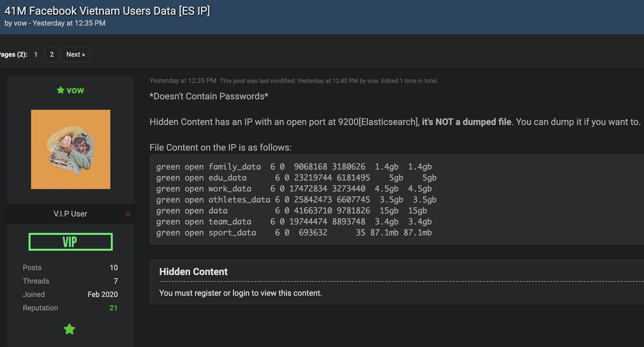Click the green star beside vow username

[x=61, y=90]
